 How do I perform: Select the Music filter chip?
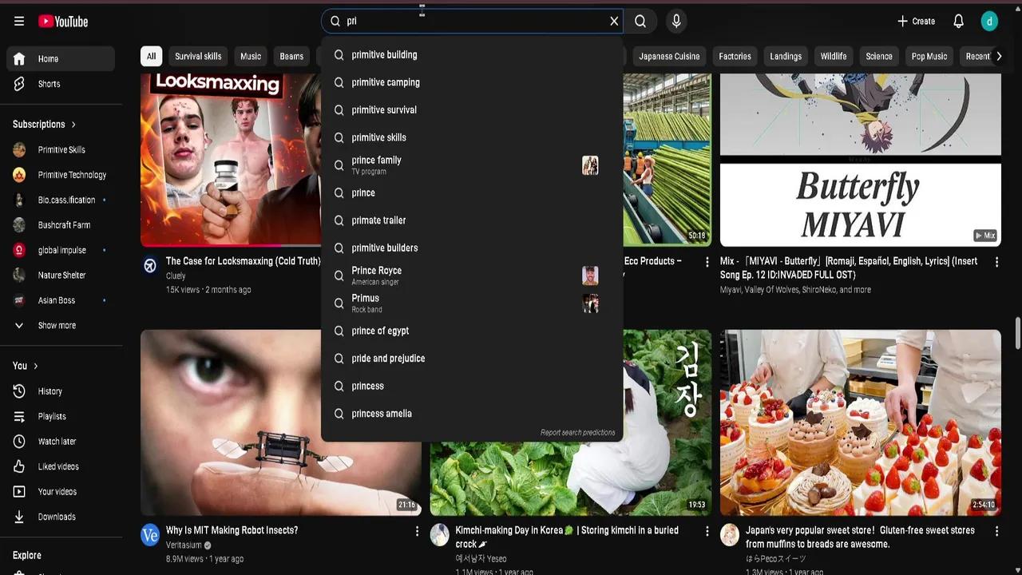click(251, 56)
